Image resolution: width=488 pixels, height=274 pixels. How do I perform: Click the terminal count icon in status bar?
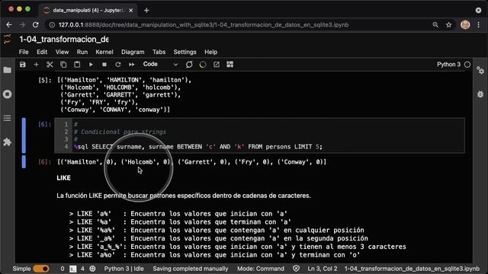coord(73,269)
